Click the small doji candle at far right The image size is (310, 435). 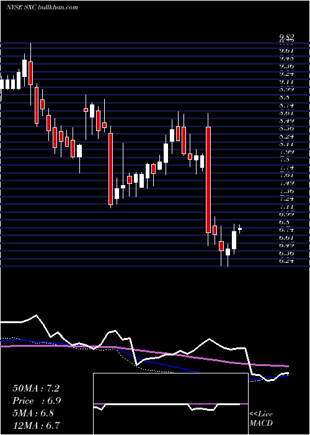240,229
